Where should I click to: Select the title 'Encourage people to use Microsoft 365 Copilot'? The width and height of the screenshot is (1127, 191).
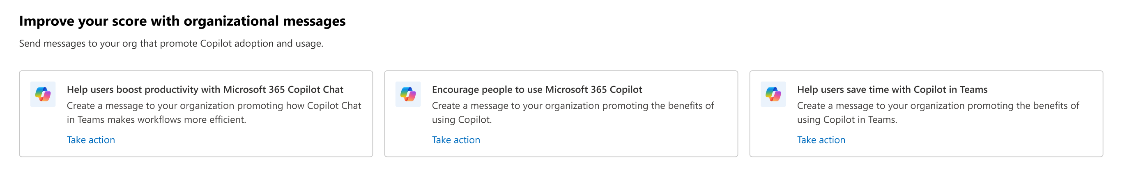(x=537, y=90)
